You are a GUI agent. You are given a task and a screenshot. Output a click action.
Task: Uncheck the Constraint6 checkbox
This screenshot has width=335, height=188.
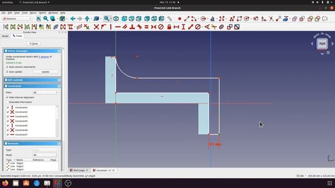pyautogui.click(x=8, y=130)
